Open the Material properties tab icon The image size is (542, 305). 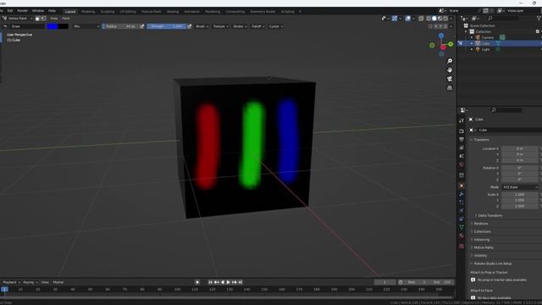(462, 236)
